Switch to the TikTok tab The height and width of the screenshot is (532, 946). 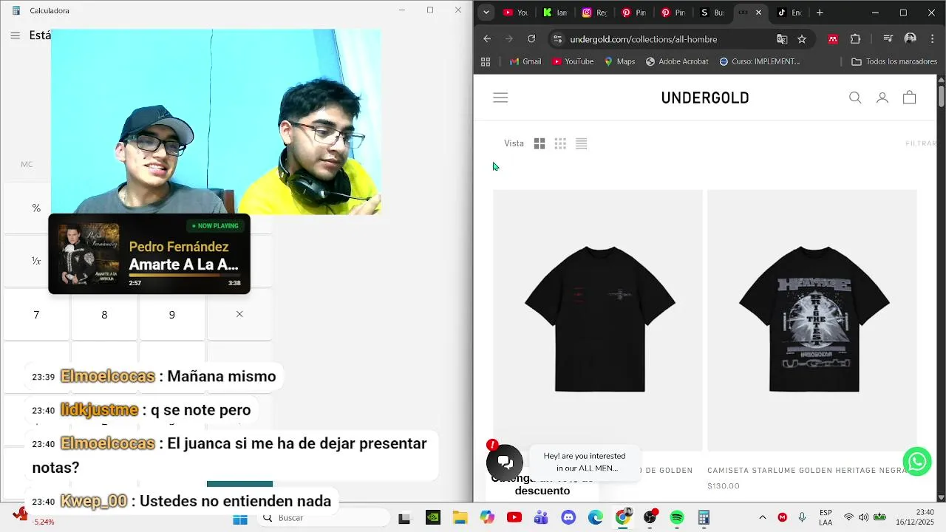(x=791, y=13)
